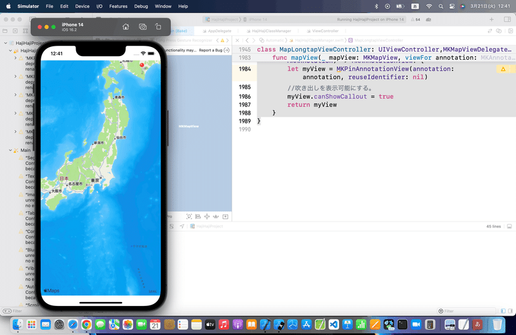Image resolution: width=516 pixels, height=335 pixels.
Task: Add editor on right split icon
Action: pyautogui.click(x=510, y=31)
